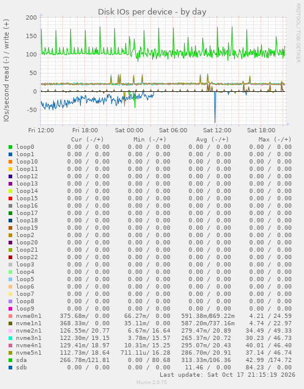The width and height of the screenshot is (304, 389).
Task: Select the 'nvme2n1' legend label
Action: 29,331
